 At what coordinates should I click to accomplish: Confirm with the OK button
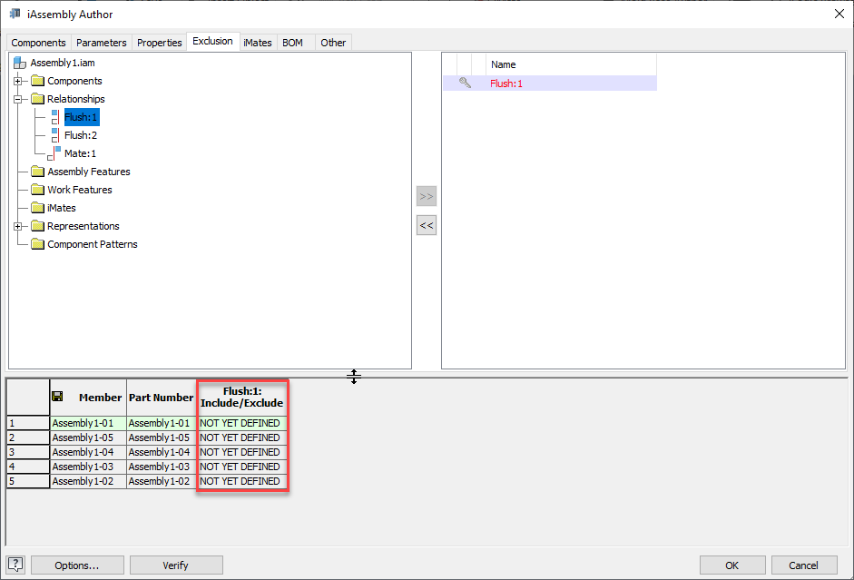click(732, 565)
